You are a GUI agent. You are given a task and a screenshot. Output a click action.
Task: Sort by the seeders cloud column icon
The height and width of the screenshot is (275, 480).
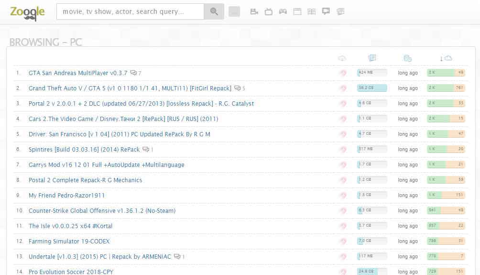tap(446, 58)
